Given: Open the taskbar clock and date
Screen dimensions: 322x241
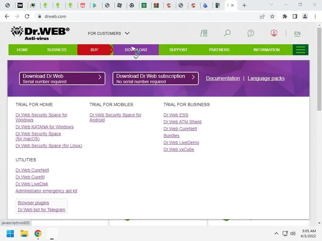Looking at the screenshot, I should tap(308, 233).
